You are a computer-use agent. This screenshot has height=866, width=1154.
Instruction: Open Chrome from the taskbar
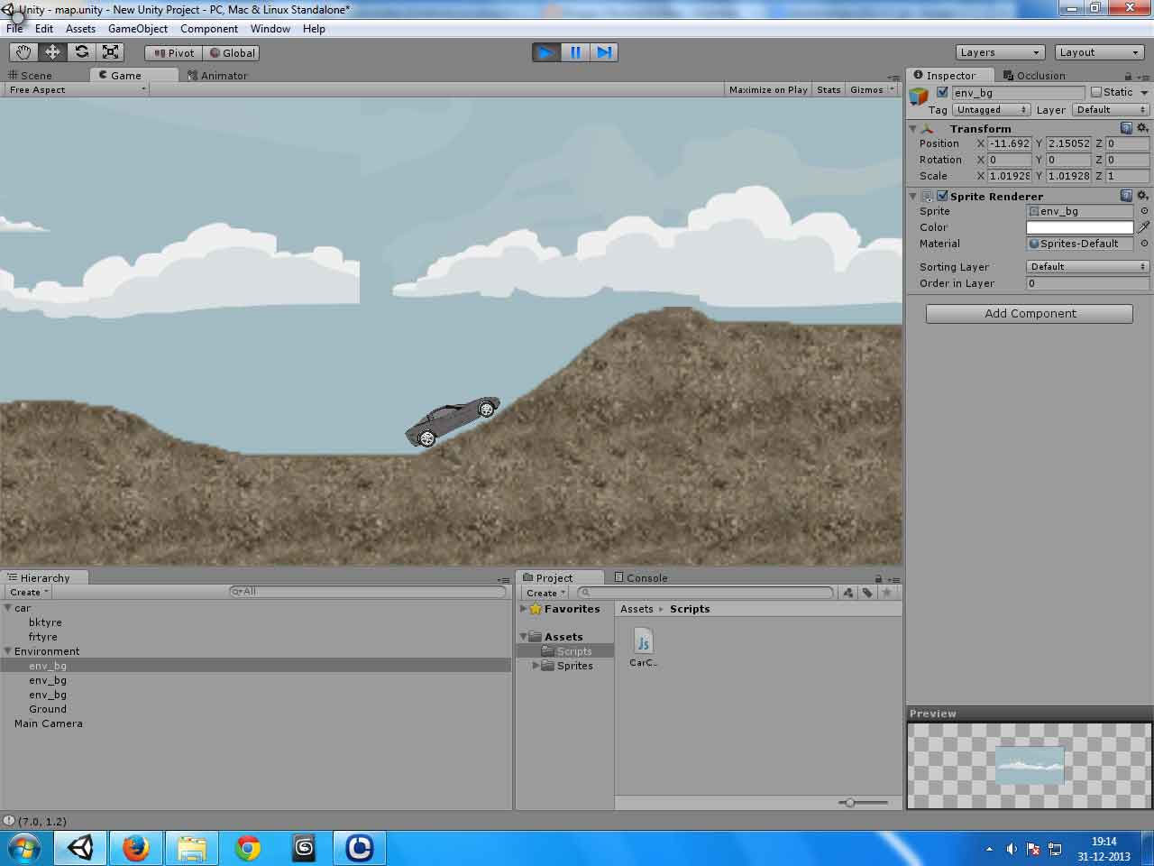pyautogui.click(x=248, y=848)
